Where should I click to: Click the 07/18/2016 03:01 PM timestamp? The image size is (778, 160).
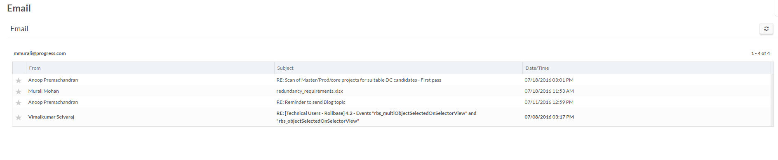[x=549, y=80]
